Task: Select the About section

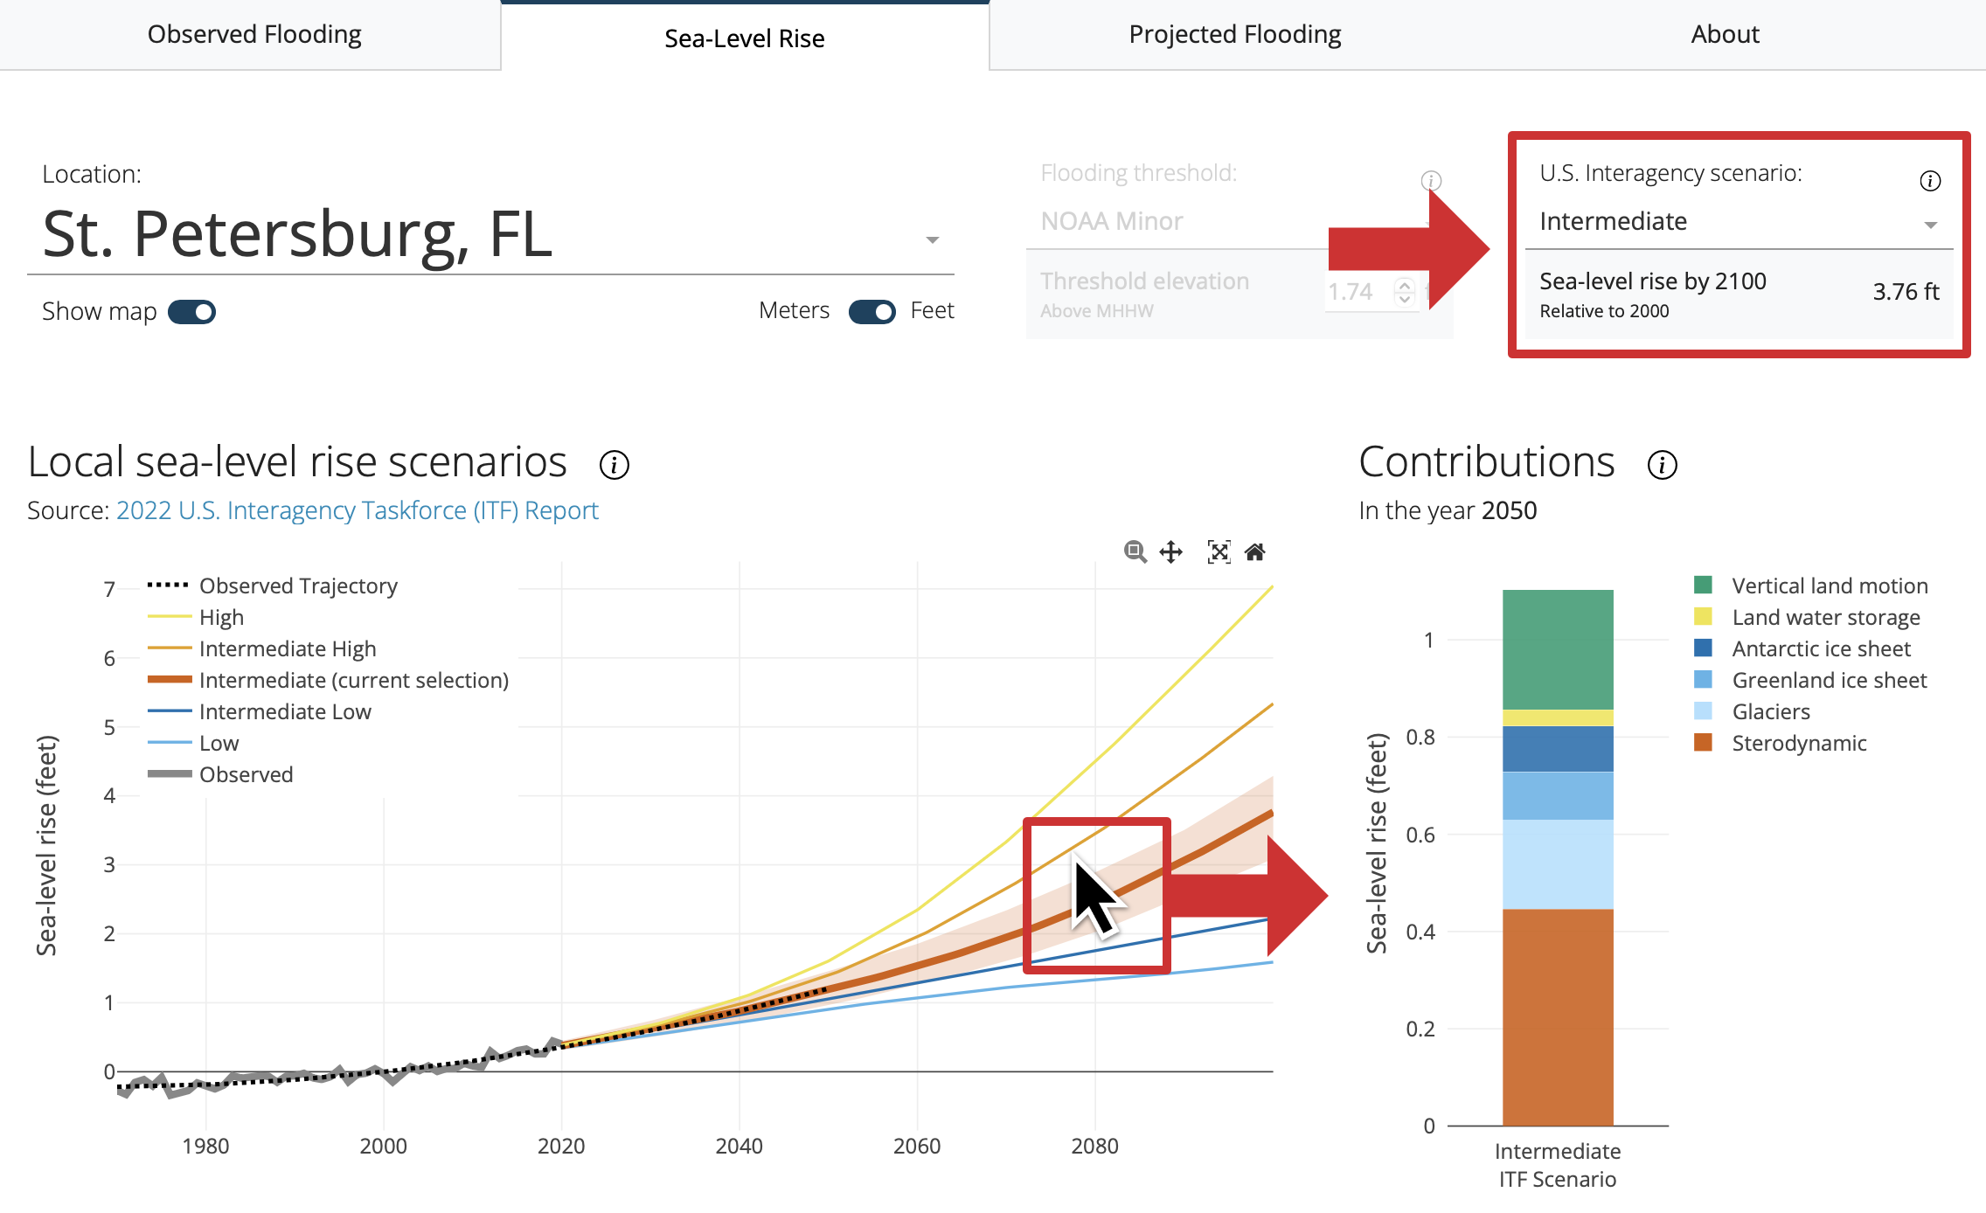Action: point(1724,34)
